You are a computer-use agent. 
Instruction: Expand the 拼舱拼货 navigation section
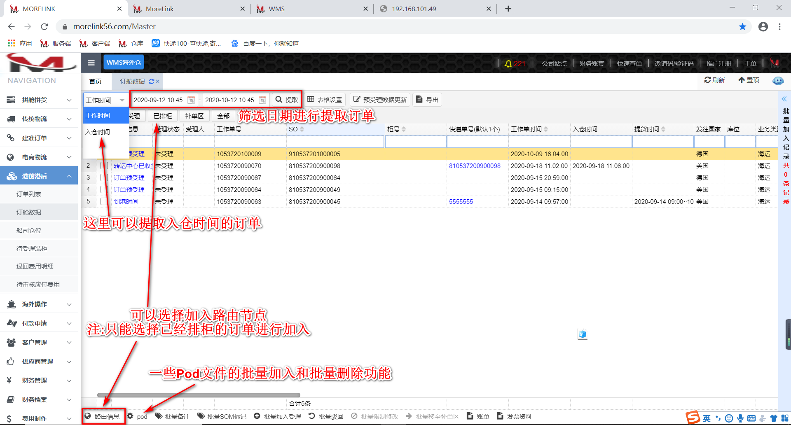click(x=39, y=100)
